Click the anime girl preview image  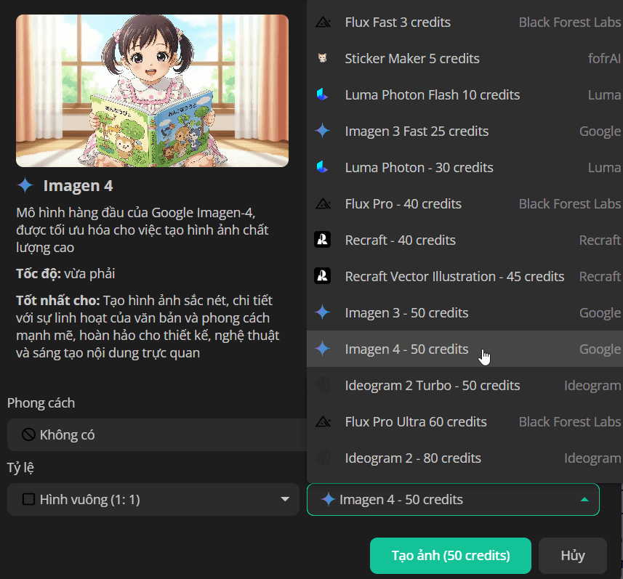click(x=152, y=91)
